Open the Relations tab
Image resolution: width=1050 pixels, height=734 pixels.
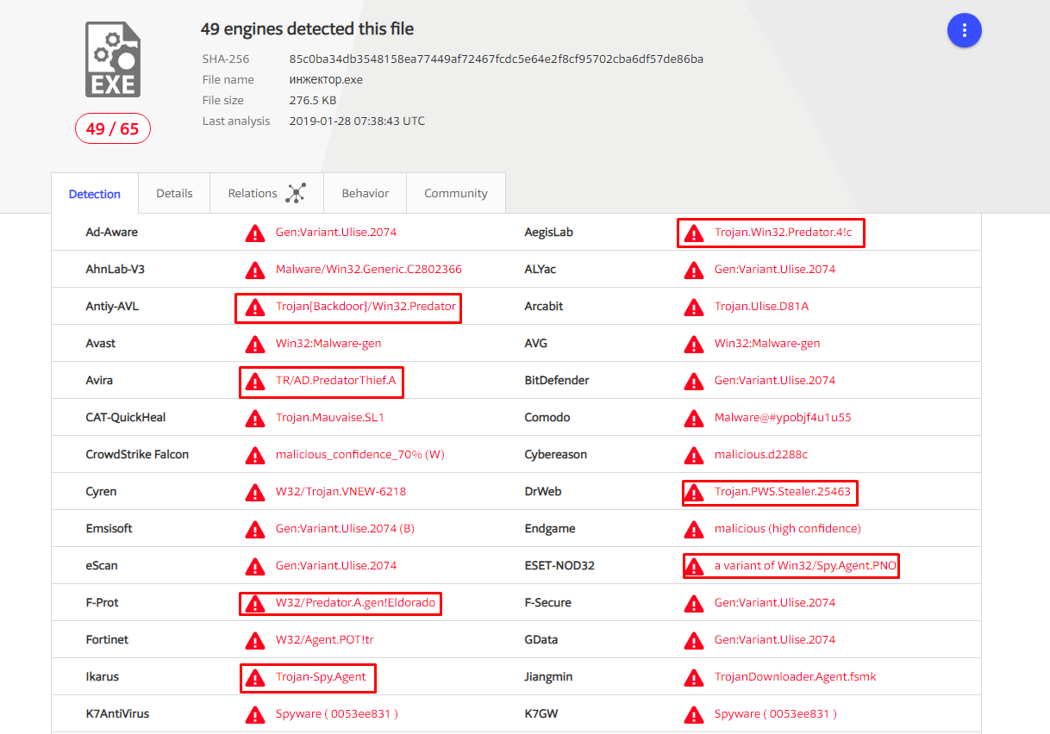[266, 193]
